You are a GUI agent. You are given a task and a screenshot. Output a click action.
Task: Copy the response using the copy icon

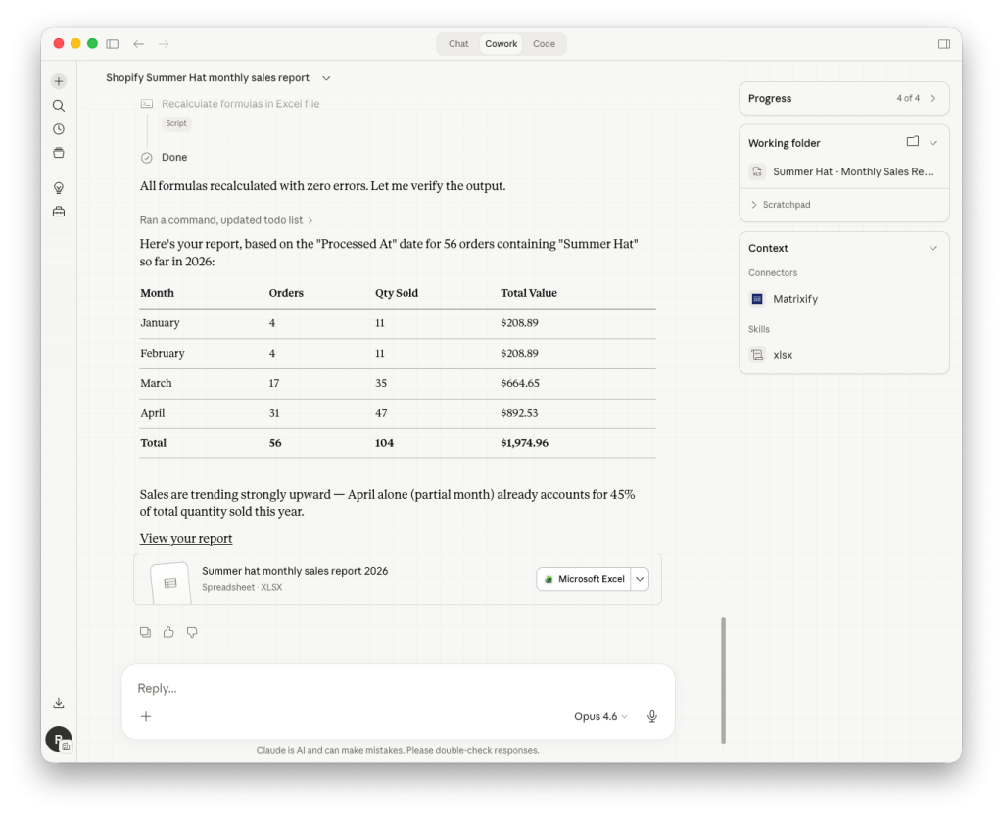[x=145, y=632]
